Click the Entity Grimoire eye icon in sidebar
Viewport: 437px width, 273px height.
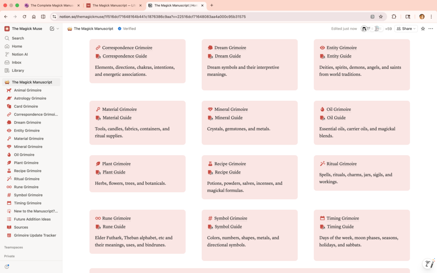(9, 131)
